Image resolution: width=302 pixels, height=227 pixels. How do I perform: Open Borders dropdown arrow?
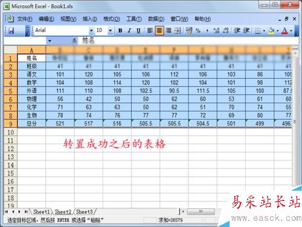[264, 31]
